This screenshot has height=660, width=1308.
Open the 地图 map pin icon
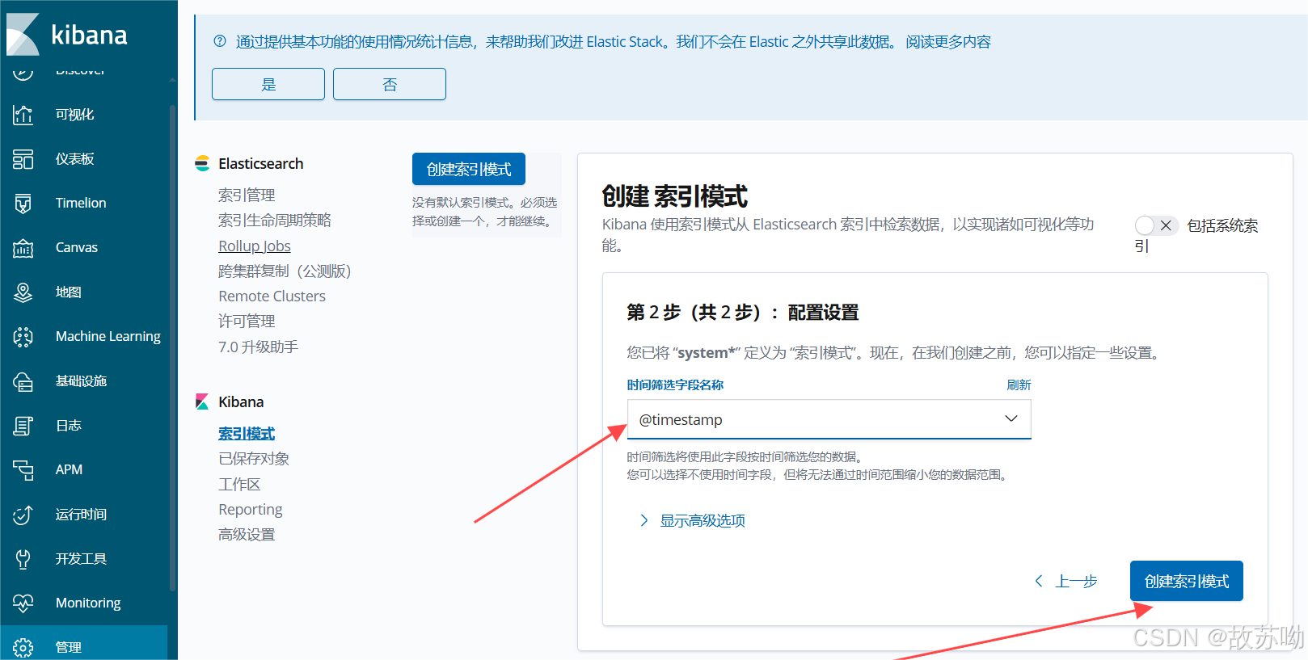tap(23, 292)
